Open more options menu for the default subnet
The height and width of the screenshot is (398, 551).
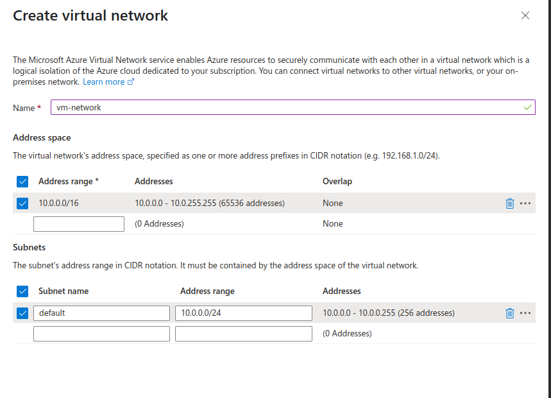pos(525,313)
